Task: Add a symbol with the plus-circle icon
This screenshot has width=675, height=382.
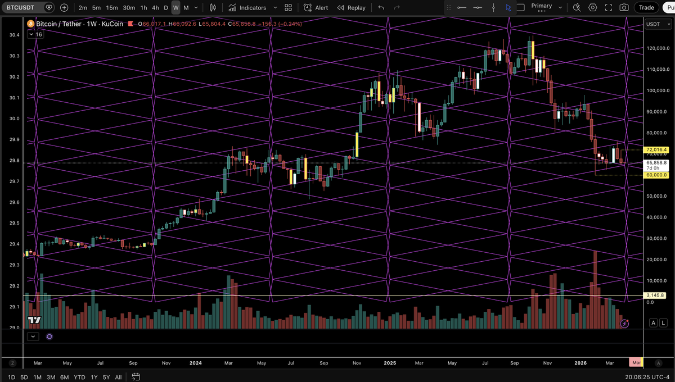Action: click(x=64, y=8)
